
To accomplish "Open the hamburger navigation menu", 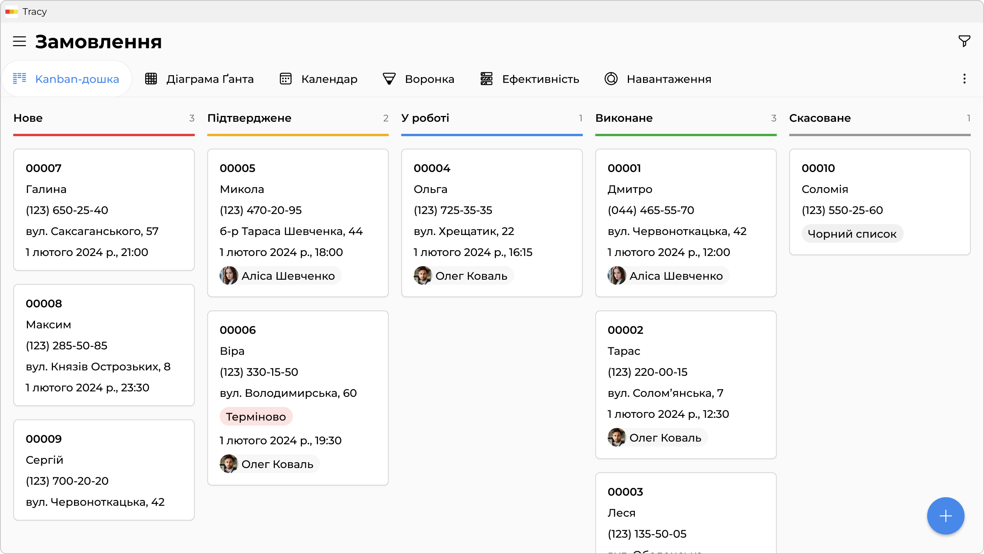I will (19, 41).
